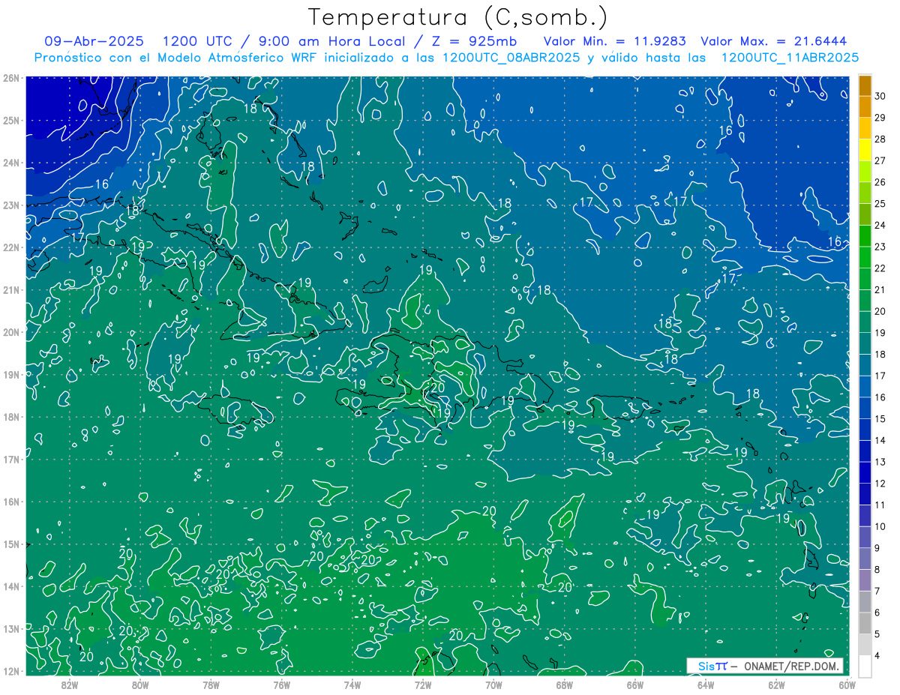Click the '20N' latitude axis label

pos(11,332)
